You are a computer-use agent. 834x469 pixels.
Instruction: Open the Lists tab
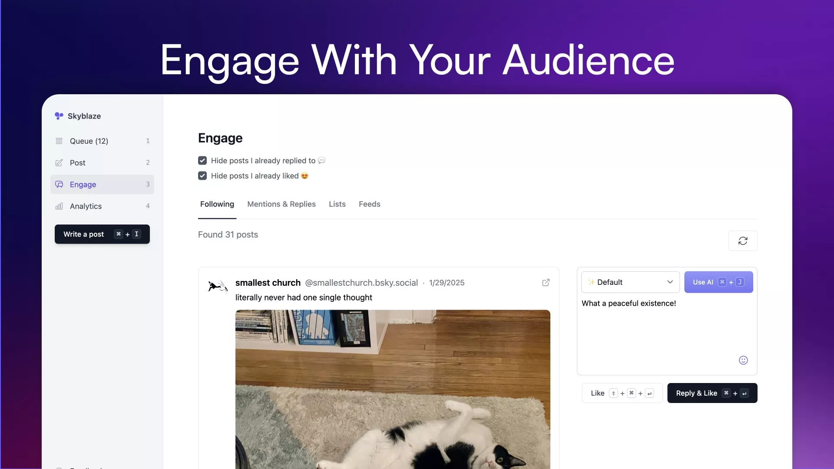coord(337,204)
